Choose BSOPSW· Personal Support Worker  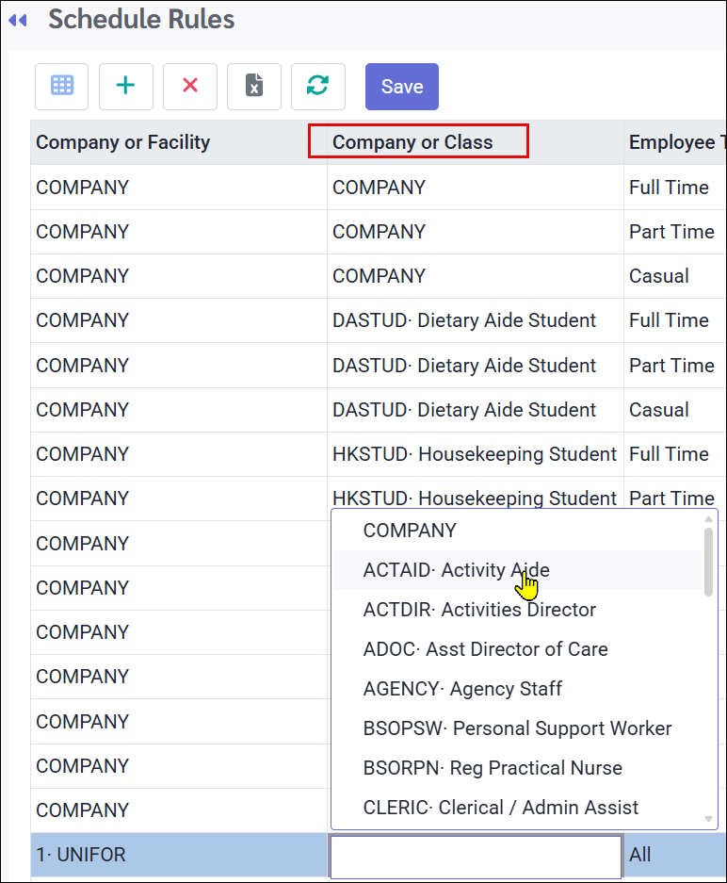point(518,728)
